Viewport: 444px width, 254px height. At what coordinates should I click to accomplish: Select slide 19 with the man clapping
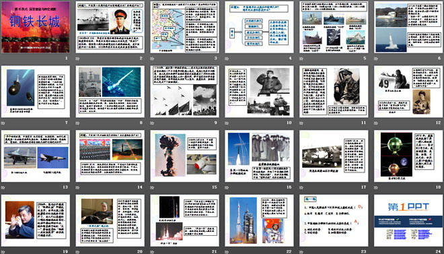pyautogui.click(x=36, y=220)
